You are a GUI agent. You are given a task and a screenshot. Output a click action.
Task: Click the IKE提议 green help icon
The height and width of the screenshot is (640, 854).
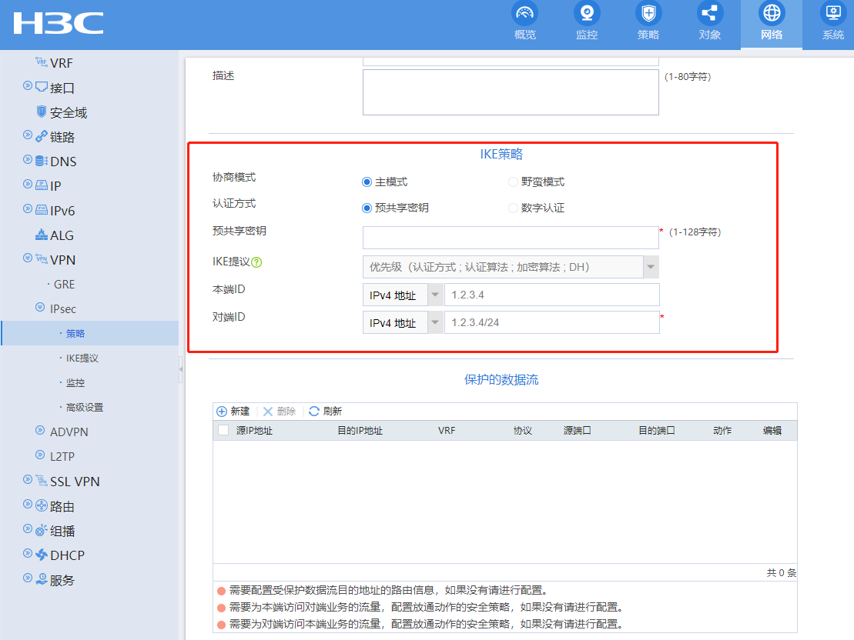pyautogui.click(x=257, y=262)
